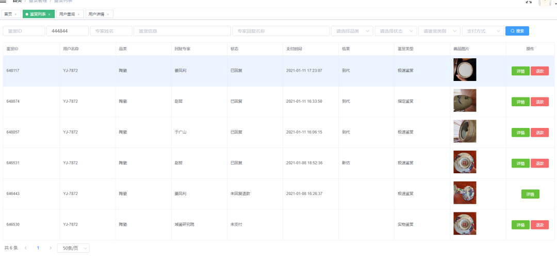The width and height of the screenshot is (557, 263).
Task: Focus the 专家姓名 input field
Action: click(111, 31)
